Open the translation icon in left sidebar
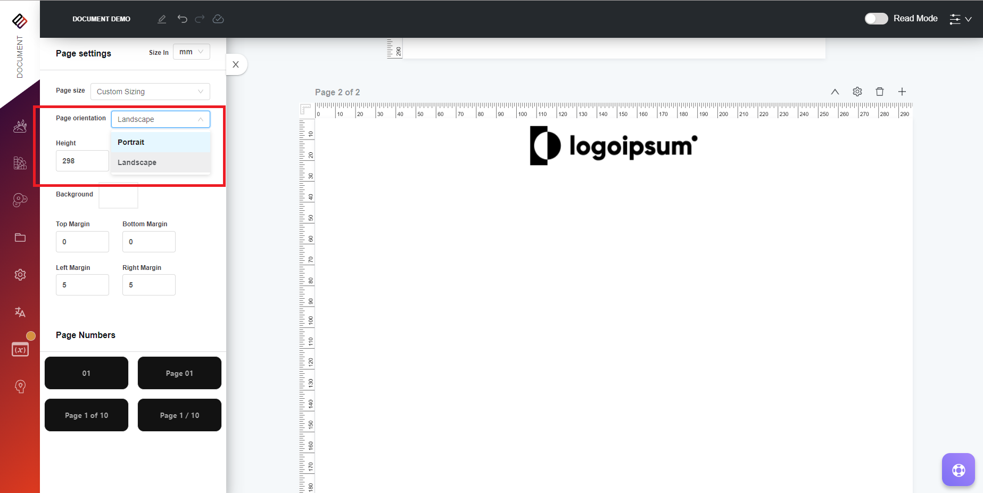The height and width of the screenshot is (493, 983). pos(20,312)
